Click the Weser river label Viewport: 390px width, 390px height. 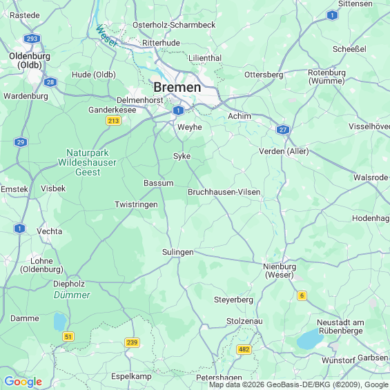tap(106, 36)
